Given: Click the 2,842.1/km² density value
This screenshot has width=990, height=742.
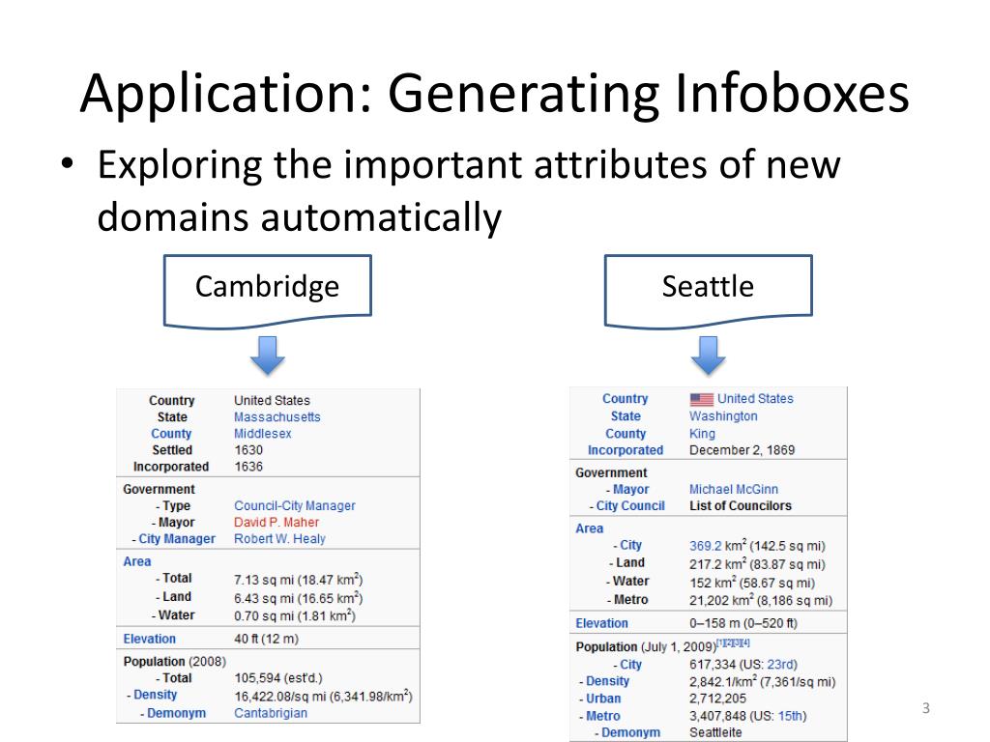Looking at the screenshot, I should click(x=762, y=682).
